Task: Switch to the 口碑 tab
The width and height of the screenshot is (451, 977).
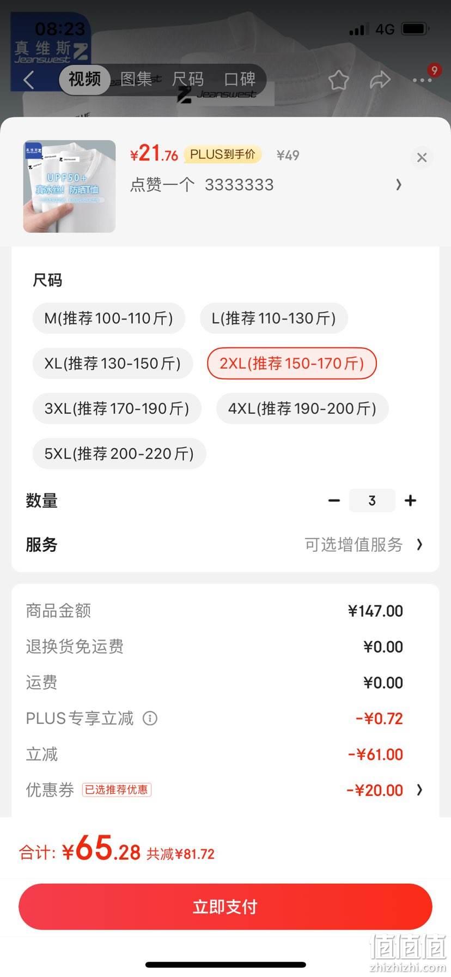Action: [240, 80]
